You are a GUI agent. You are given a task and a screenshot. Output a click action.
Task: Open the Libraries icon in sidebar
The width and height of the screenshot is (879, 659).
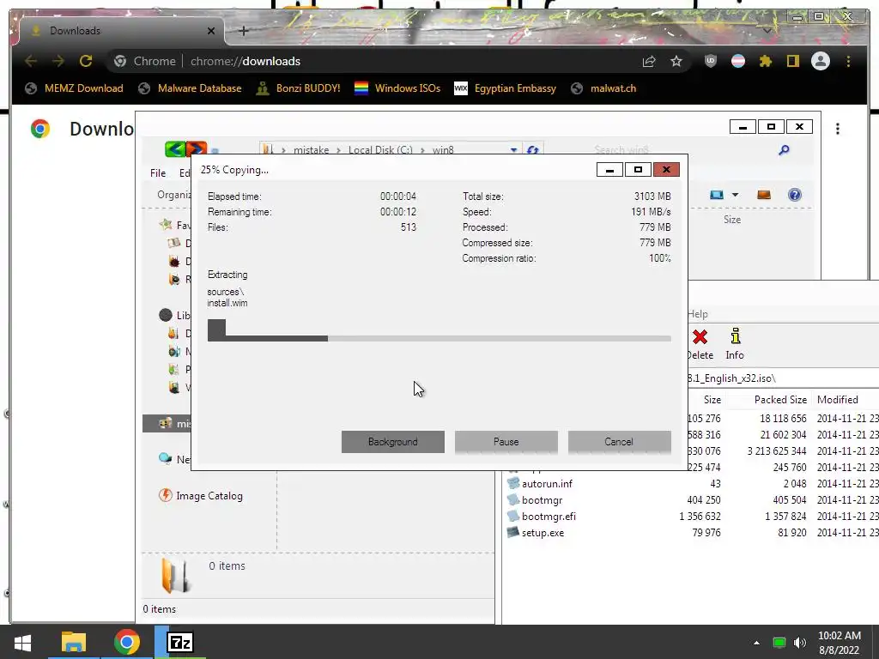tap(166, 315)
